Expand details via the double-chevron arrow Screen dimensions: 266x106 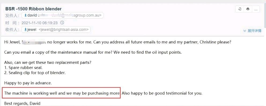pyautogui.click(x=245, y=31)
